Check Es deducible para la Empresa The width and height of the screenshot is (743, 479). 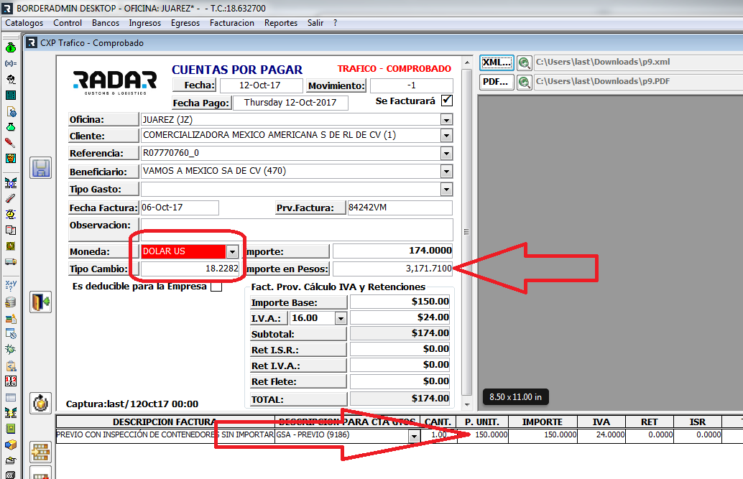(x=216, y=287)
